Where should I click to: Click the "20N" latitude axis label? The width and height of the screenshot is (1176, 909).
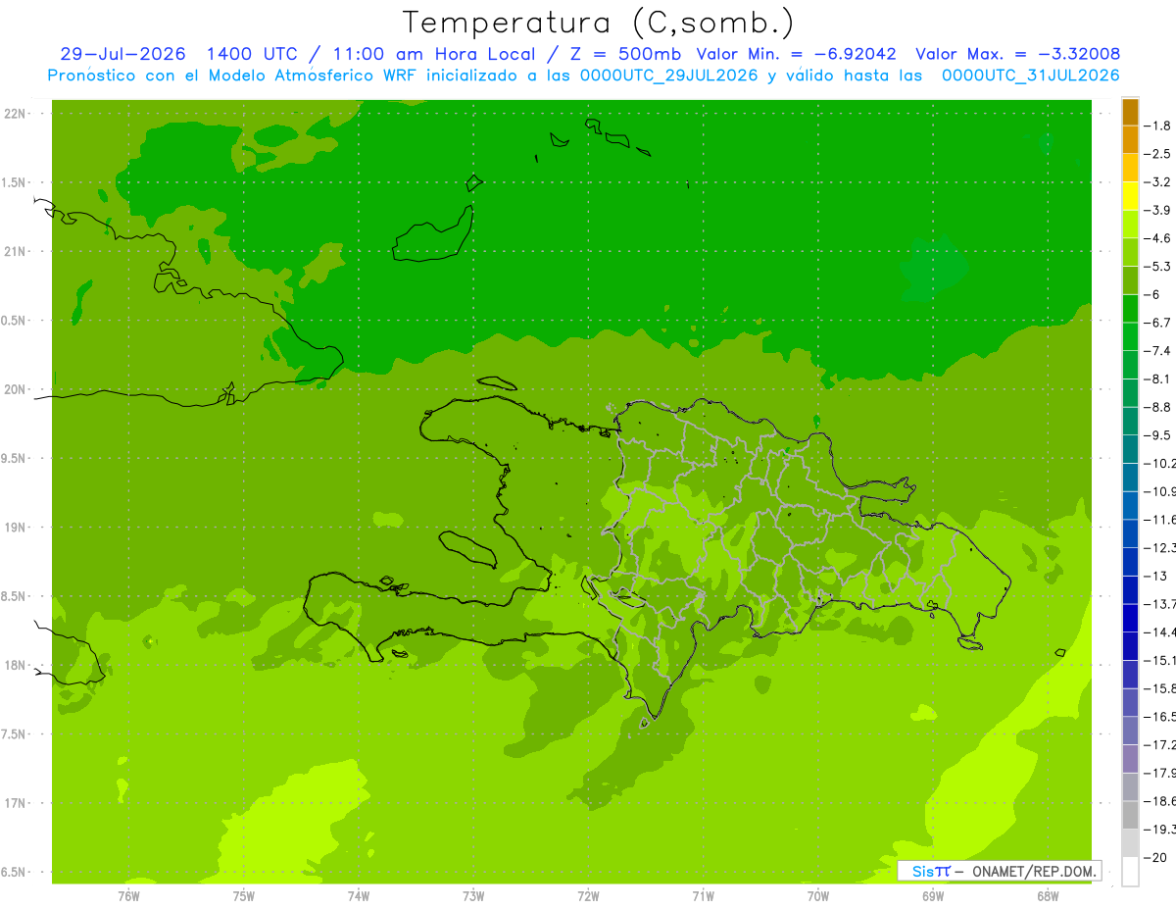coord(15,390)
